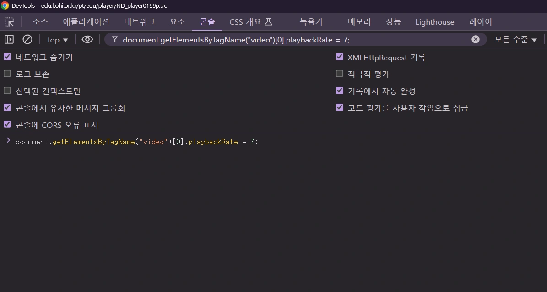Click the warning triangle next to CSS 개요
The width and height of the screenshot is (547, 292).
tap(269, 21)
